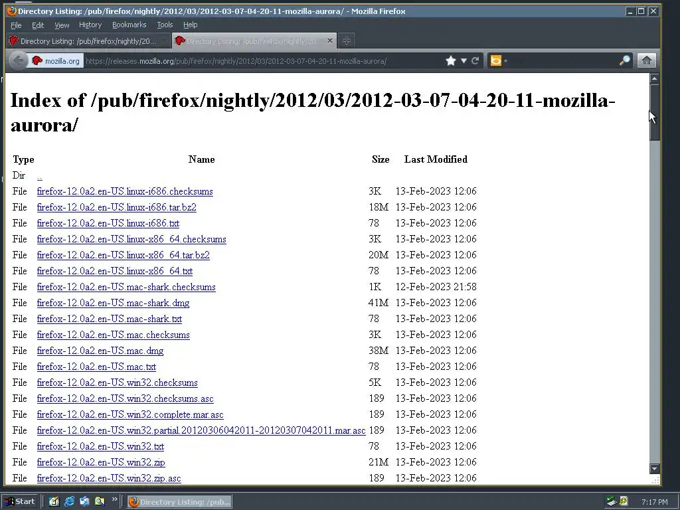
Task: Click the Size column header
Action: (381, 159)
